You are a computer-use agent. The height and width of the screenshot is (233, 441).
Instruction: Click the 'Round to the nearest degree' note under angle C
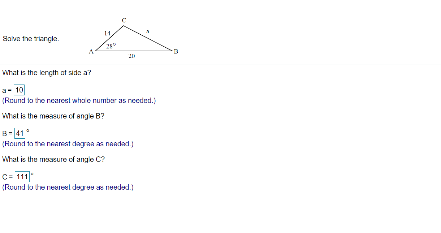68,187
